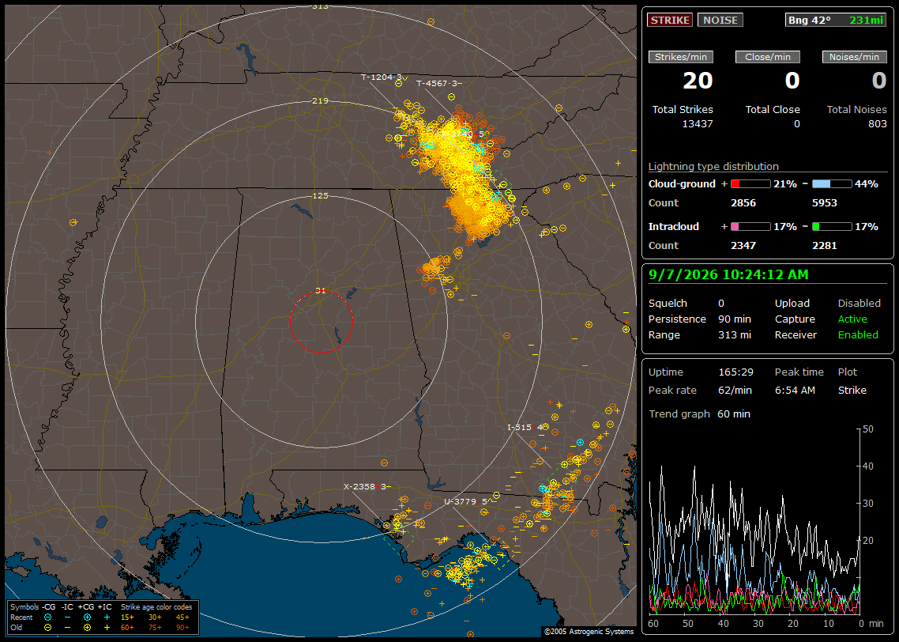
Task: Select storm cell label T-4567-3
Action: pyautogui.click(x=437, y=83)
